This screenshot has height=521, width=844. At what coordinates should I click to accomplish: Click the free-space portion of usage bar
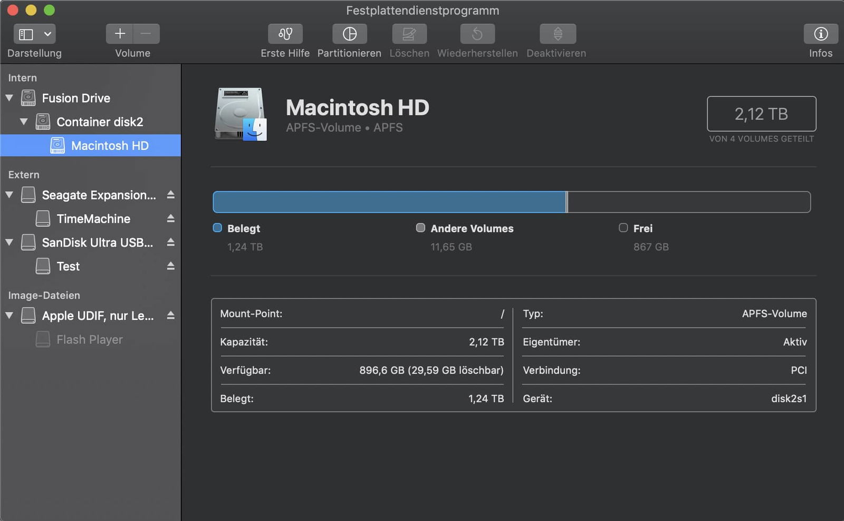coord(689,202)
